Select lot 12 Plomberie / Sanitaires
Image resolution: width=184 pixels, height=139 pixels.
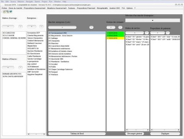pos(77,62)
